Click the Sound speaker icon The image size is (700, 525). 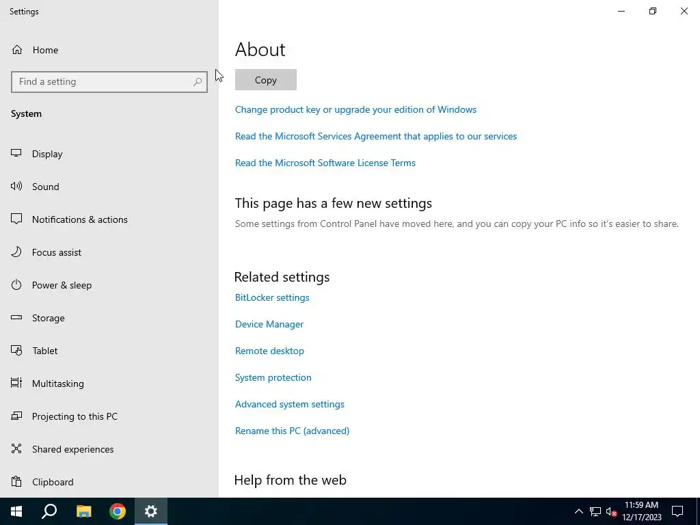[16, 186]
